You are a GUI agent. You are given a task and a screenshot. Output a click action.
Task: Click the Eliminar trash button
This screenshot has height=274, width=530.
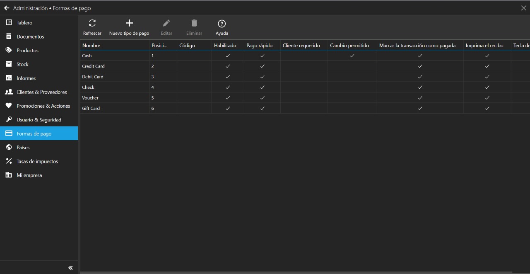(194, 27)
